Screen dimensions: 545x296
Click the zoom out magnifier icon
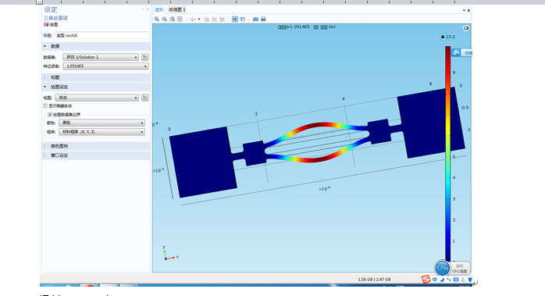click(x=165, y=19)
